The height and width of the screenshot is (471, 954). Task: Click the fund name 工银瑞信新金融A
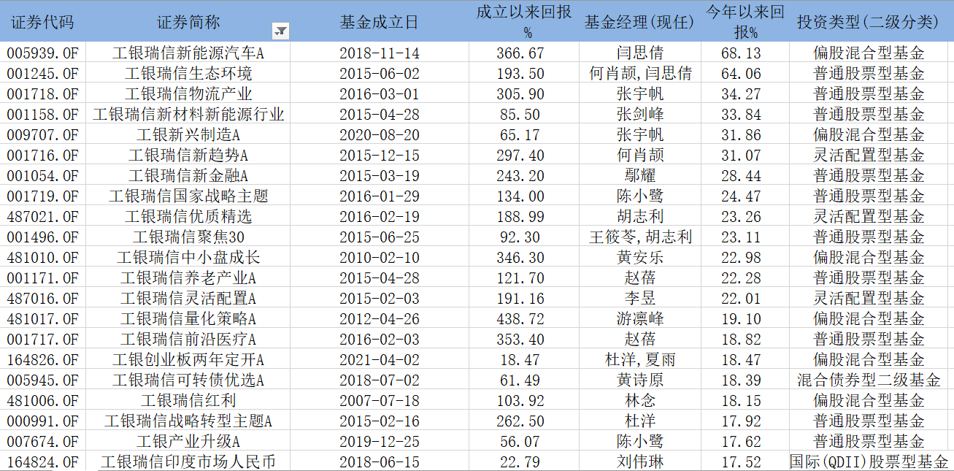[188, 176]
